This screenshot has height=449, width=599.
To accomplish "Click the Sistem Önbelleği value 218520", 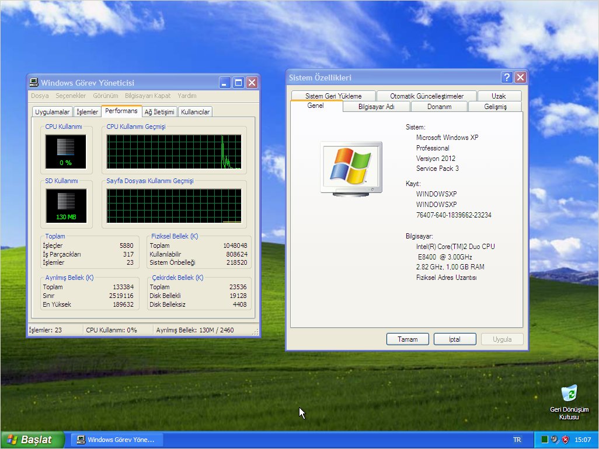I will [x=236, y=262].
